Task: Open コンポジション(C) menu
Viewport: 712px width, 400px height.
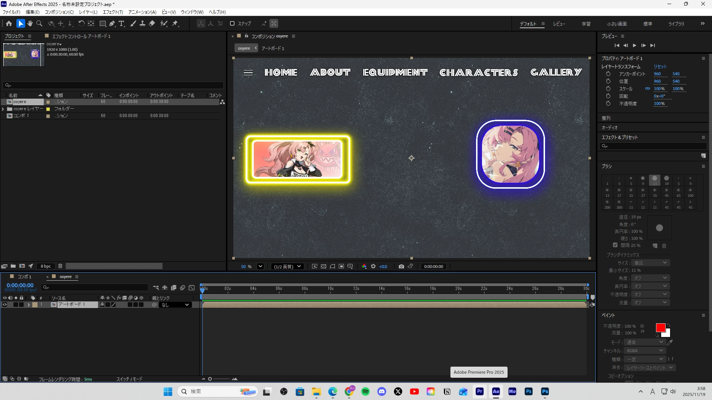Action: tap(59, 12)
